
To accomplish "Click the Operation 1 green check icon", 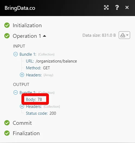I will click(x=7, y=36).
